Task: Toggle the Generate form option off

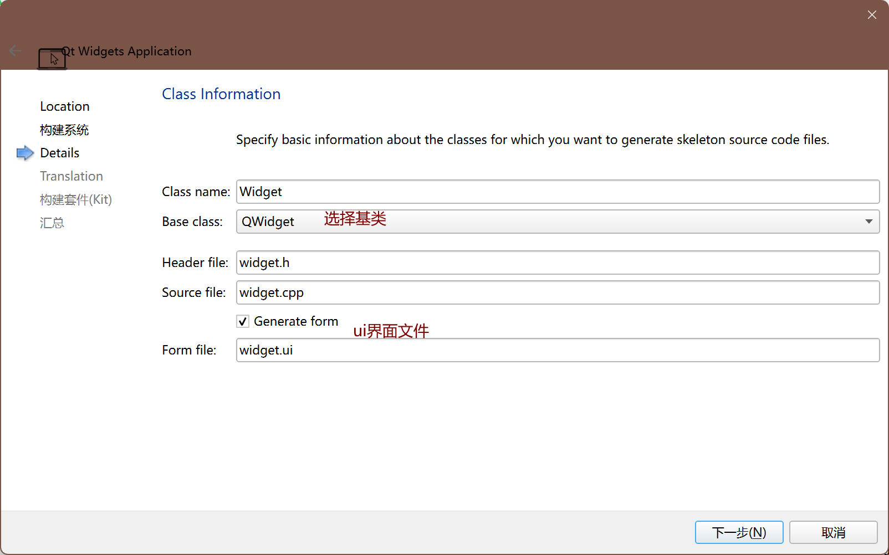Action: coord(242,321)
